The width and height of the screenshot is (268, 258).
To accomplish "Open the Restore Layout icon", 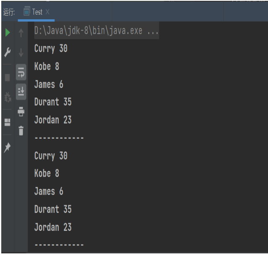I will pos(8,122).
